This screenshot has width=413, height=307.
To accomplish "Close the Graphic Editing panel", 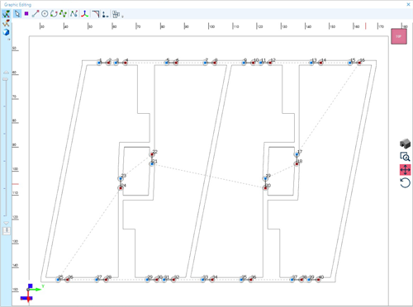I will point(409,4).
